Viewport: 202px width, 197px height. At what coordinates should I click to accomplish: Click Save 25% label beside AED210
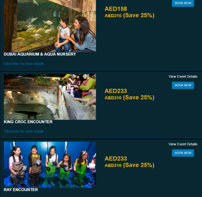pyautogui.click(x=139, y=15)
